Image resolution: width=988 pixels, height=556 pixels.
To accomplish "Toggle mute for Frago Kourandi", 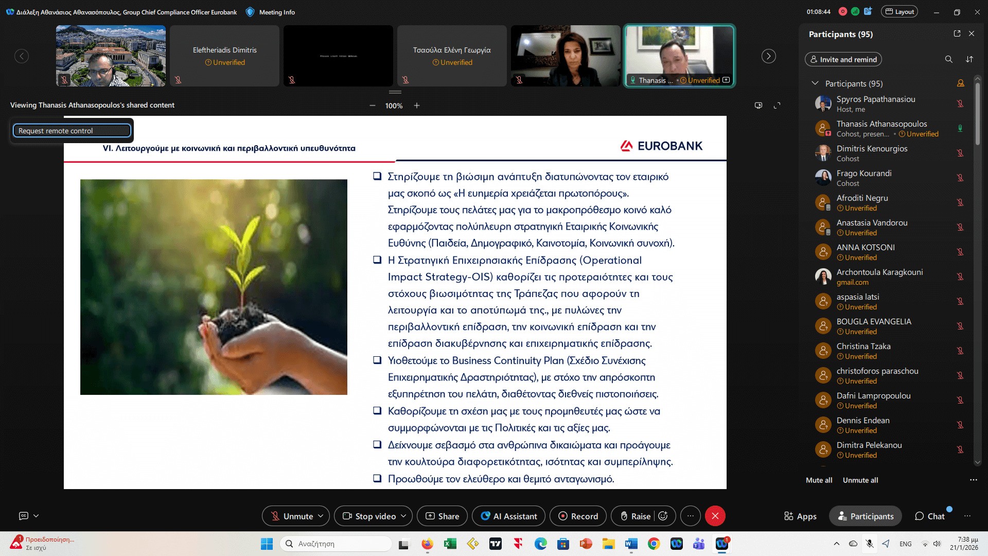I will coord(960,178).
